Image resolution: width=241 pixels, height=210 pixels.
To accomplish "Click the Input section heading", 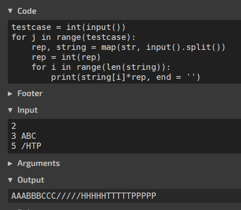I will pos(27,110).
